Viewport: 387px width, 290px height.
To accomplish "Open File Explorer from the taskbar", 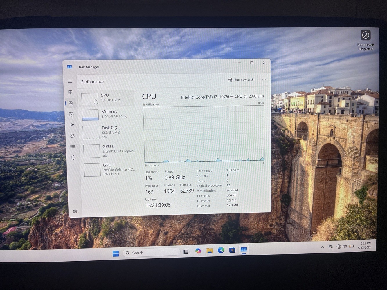I will point(210,251).
